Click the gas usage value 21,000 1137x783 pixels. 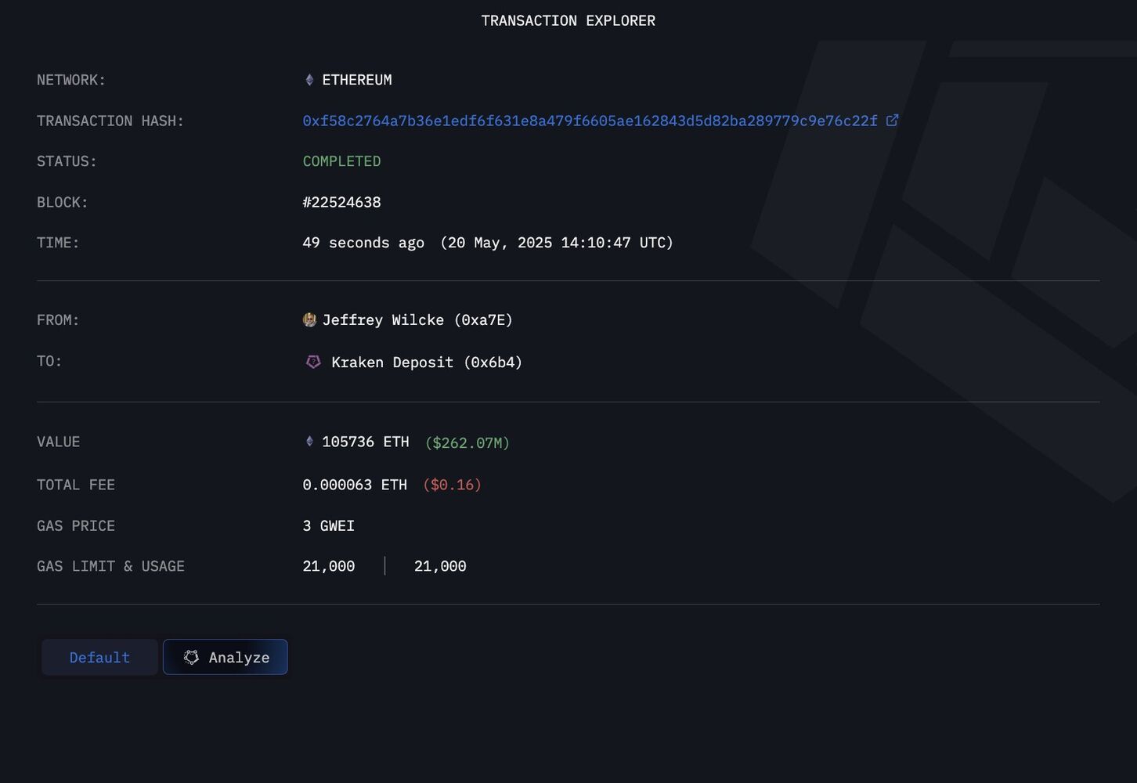coord(440,566)
